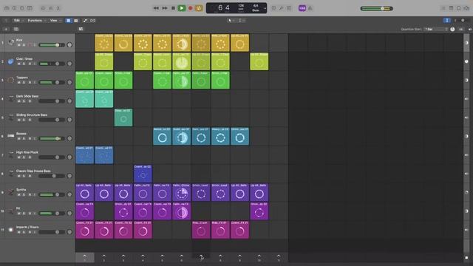Viewport: 473px width, 266px height.
Task: Click the Clap / Snap track icon
Action: pos(11,61)
